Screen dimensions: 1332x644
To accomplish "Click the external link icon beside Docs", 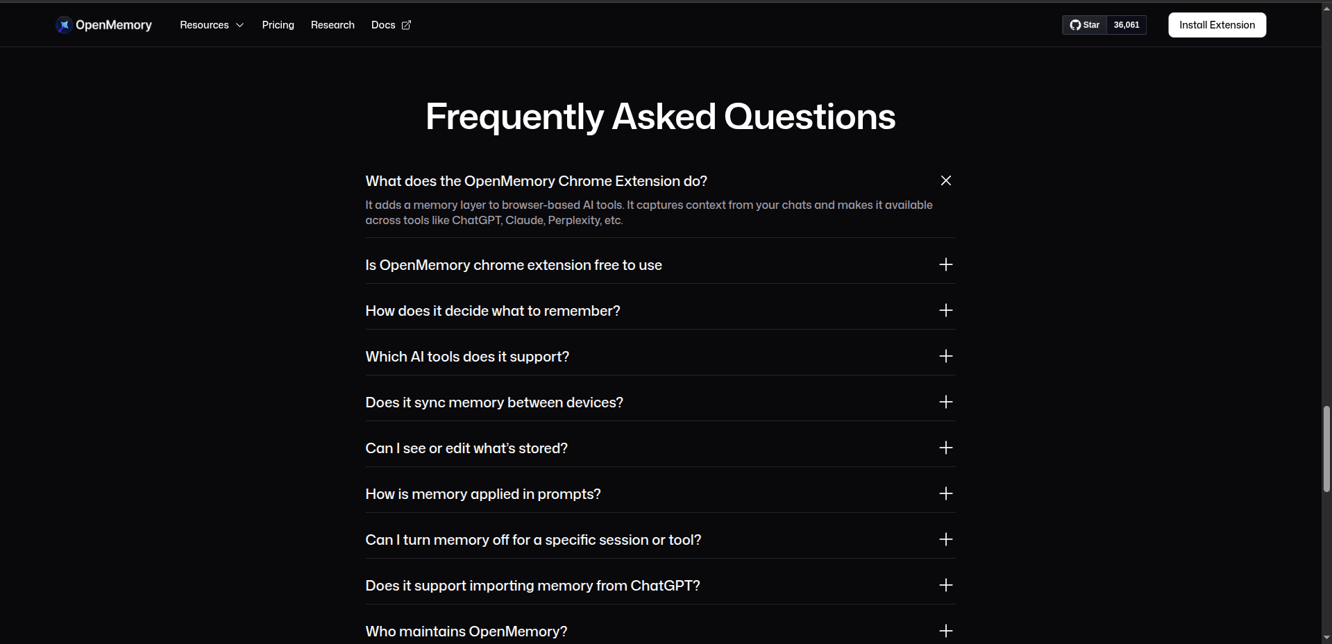I will [406, 25].
